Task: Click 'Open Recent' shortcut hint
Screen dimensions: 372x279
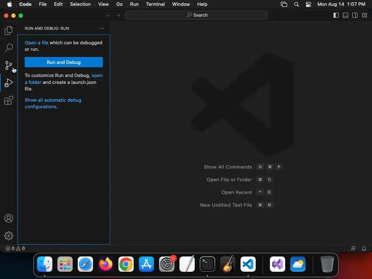Action: pyautogui.click(x=236, y=193)
